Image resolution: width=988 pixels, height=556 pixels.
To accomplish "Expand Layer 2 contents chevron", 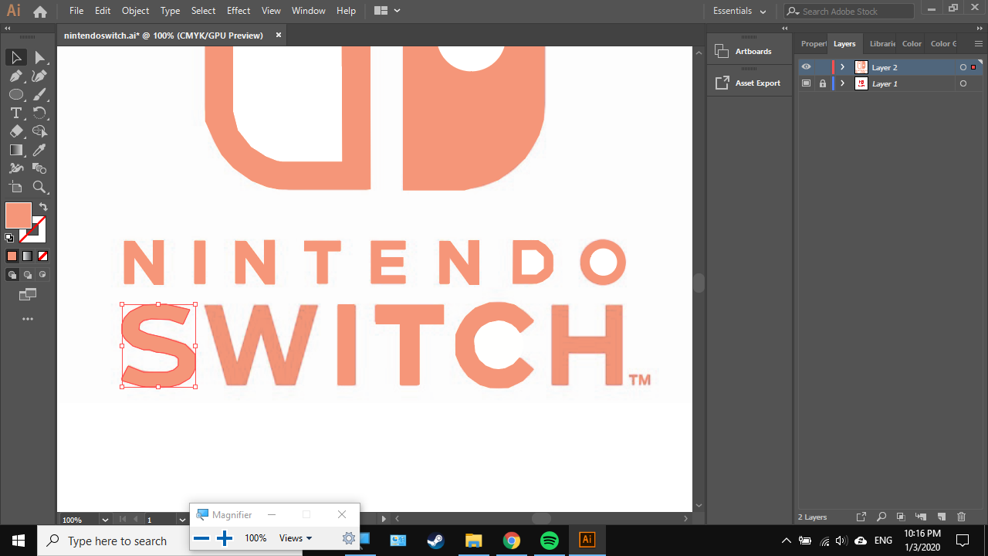I will point(843,67).
